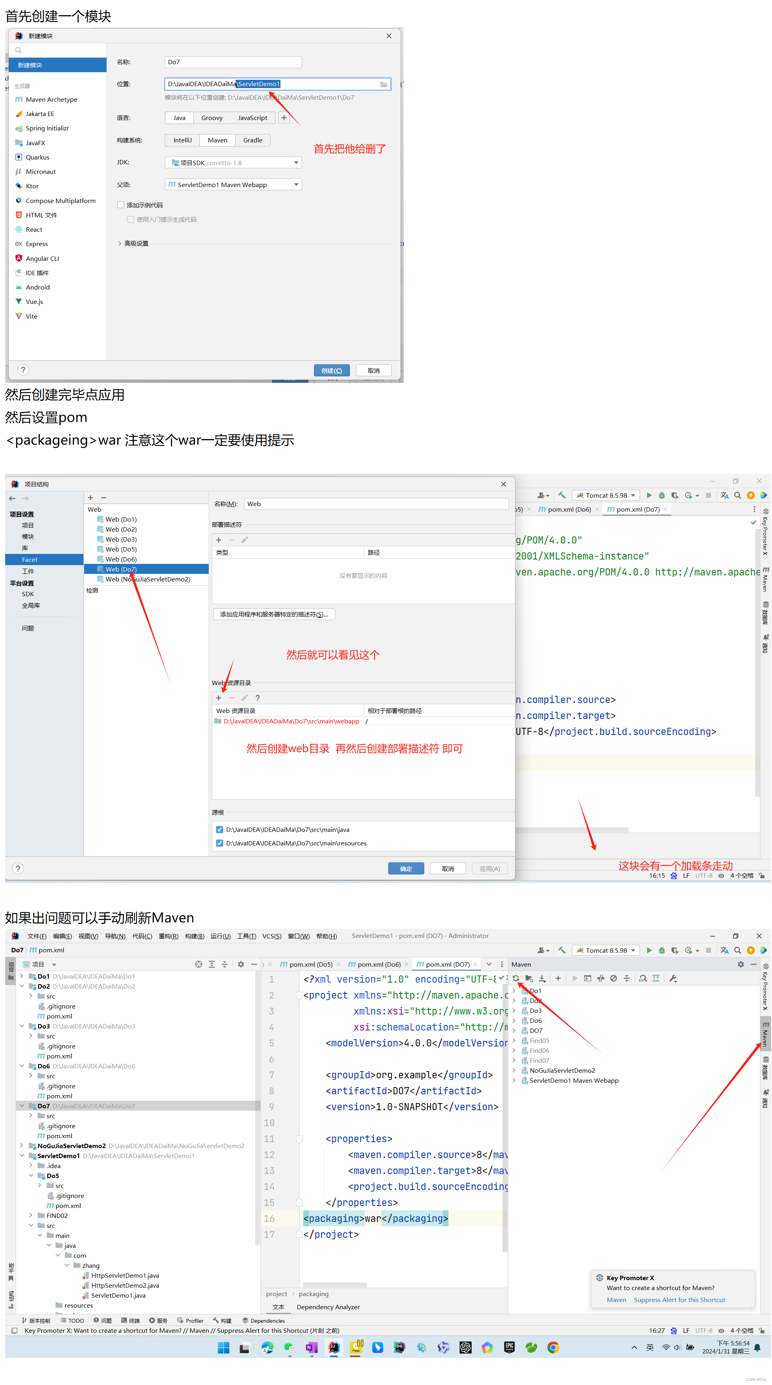Reload all Maven projects in the Maven panel
Viewport: 772px width, 1385px height.
(515, 979)
